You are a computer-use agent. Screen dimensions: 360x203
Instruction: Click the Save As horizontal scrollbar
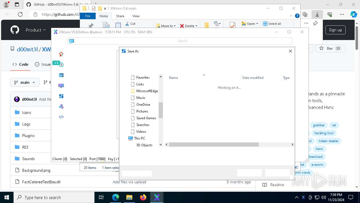pyautogui.click(x=214, y=144)
